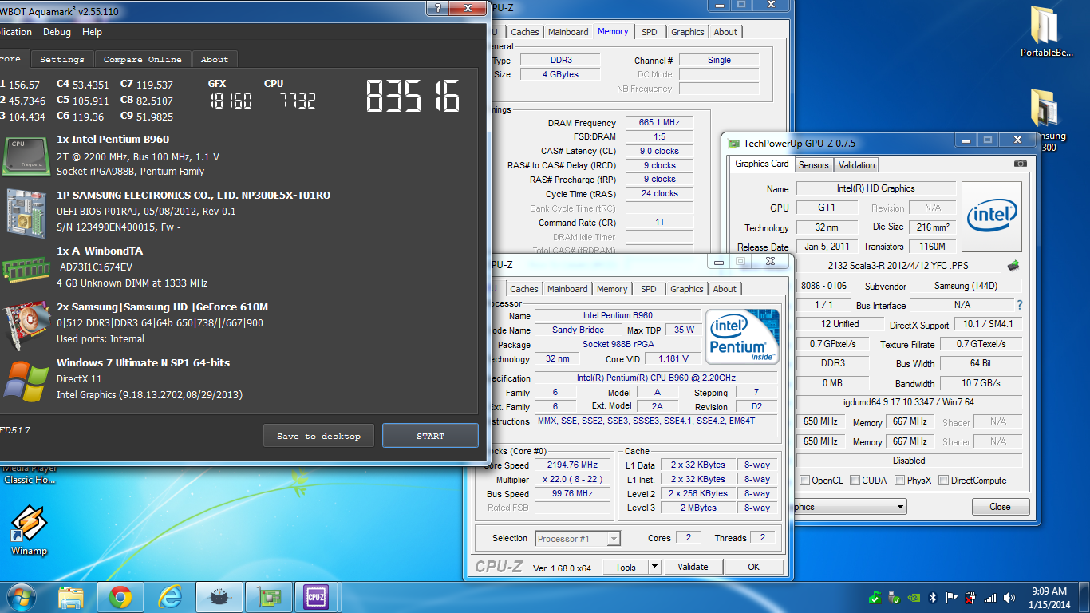The height and width of the screenshot is (613, 1090).
Task: Open the graphics card selector dropdown in GPU-Z
Action: tap(900, 507)
